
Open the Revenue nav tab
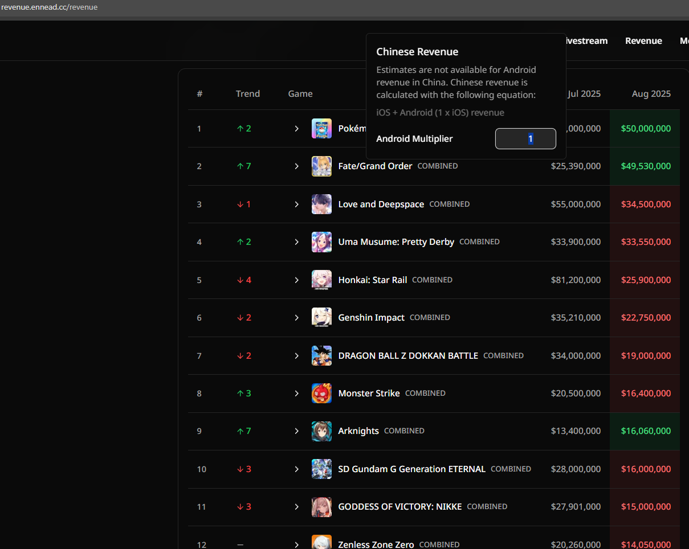click(x=643, y=41)
